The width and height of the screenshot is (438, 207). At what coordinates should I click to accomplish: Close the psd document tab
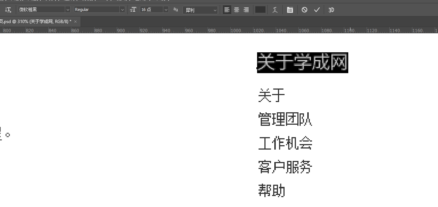(x=75, y=22)
